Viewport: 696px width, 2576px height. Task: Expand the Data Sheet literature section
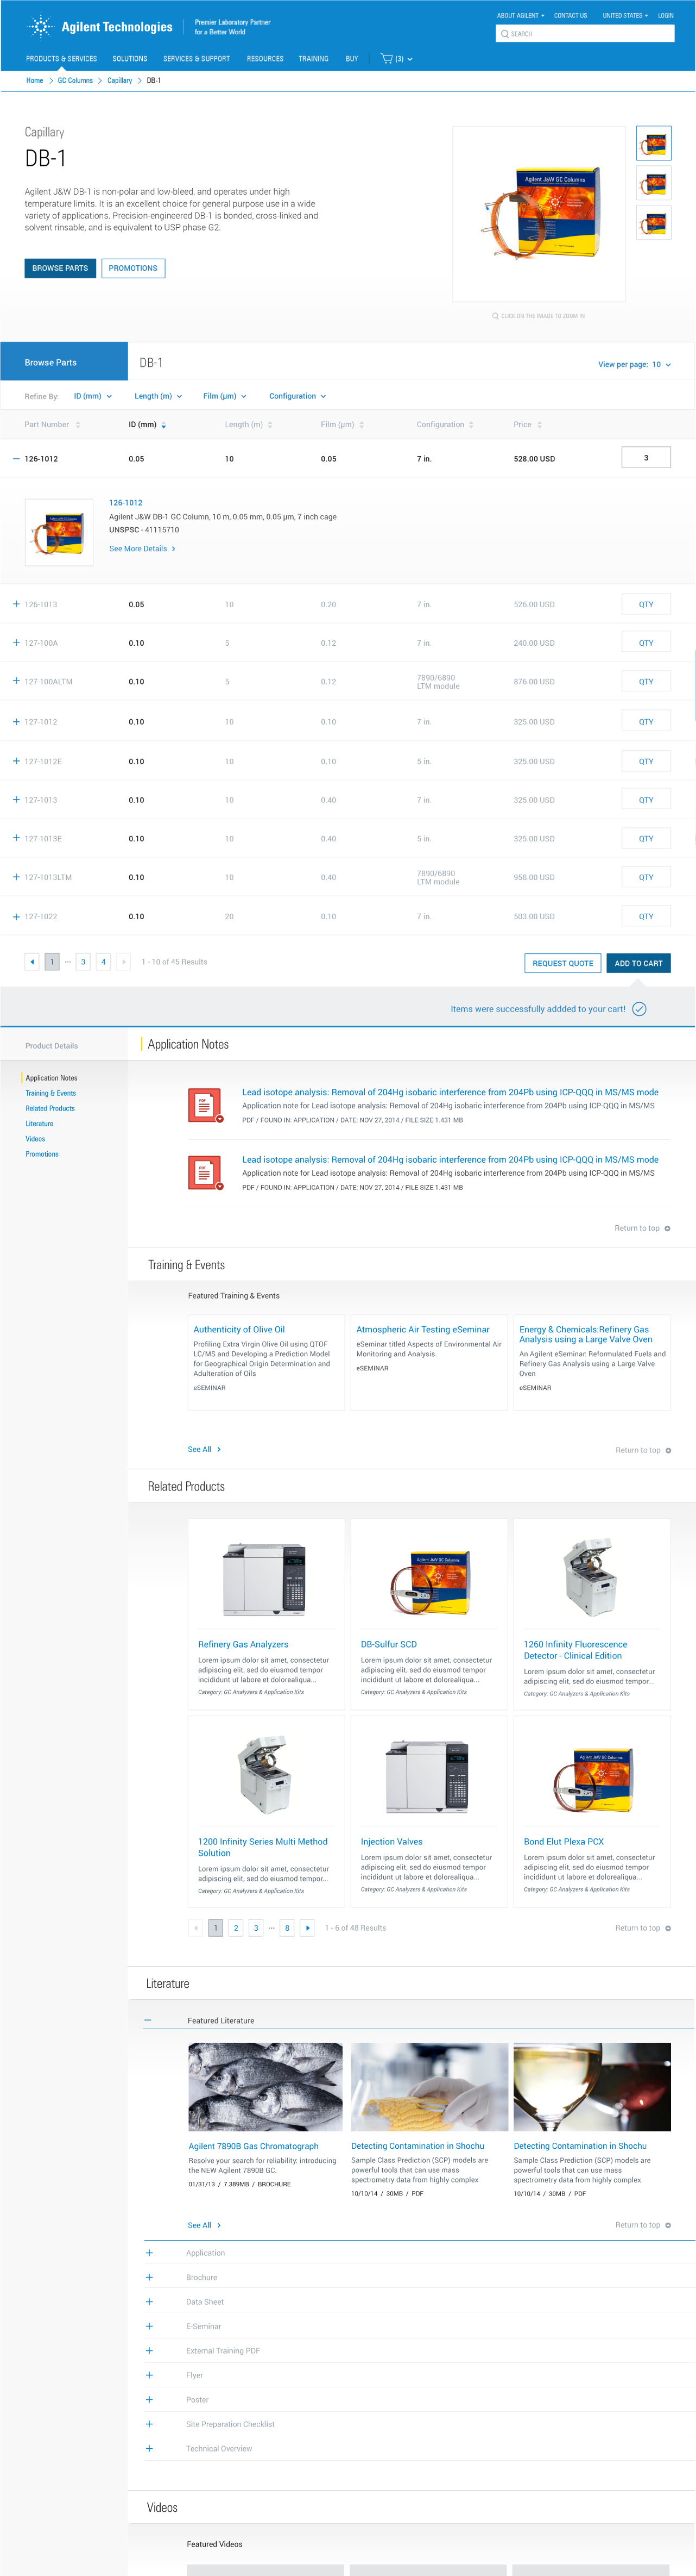tap(150, 2302)
